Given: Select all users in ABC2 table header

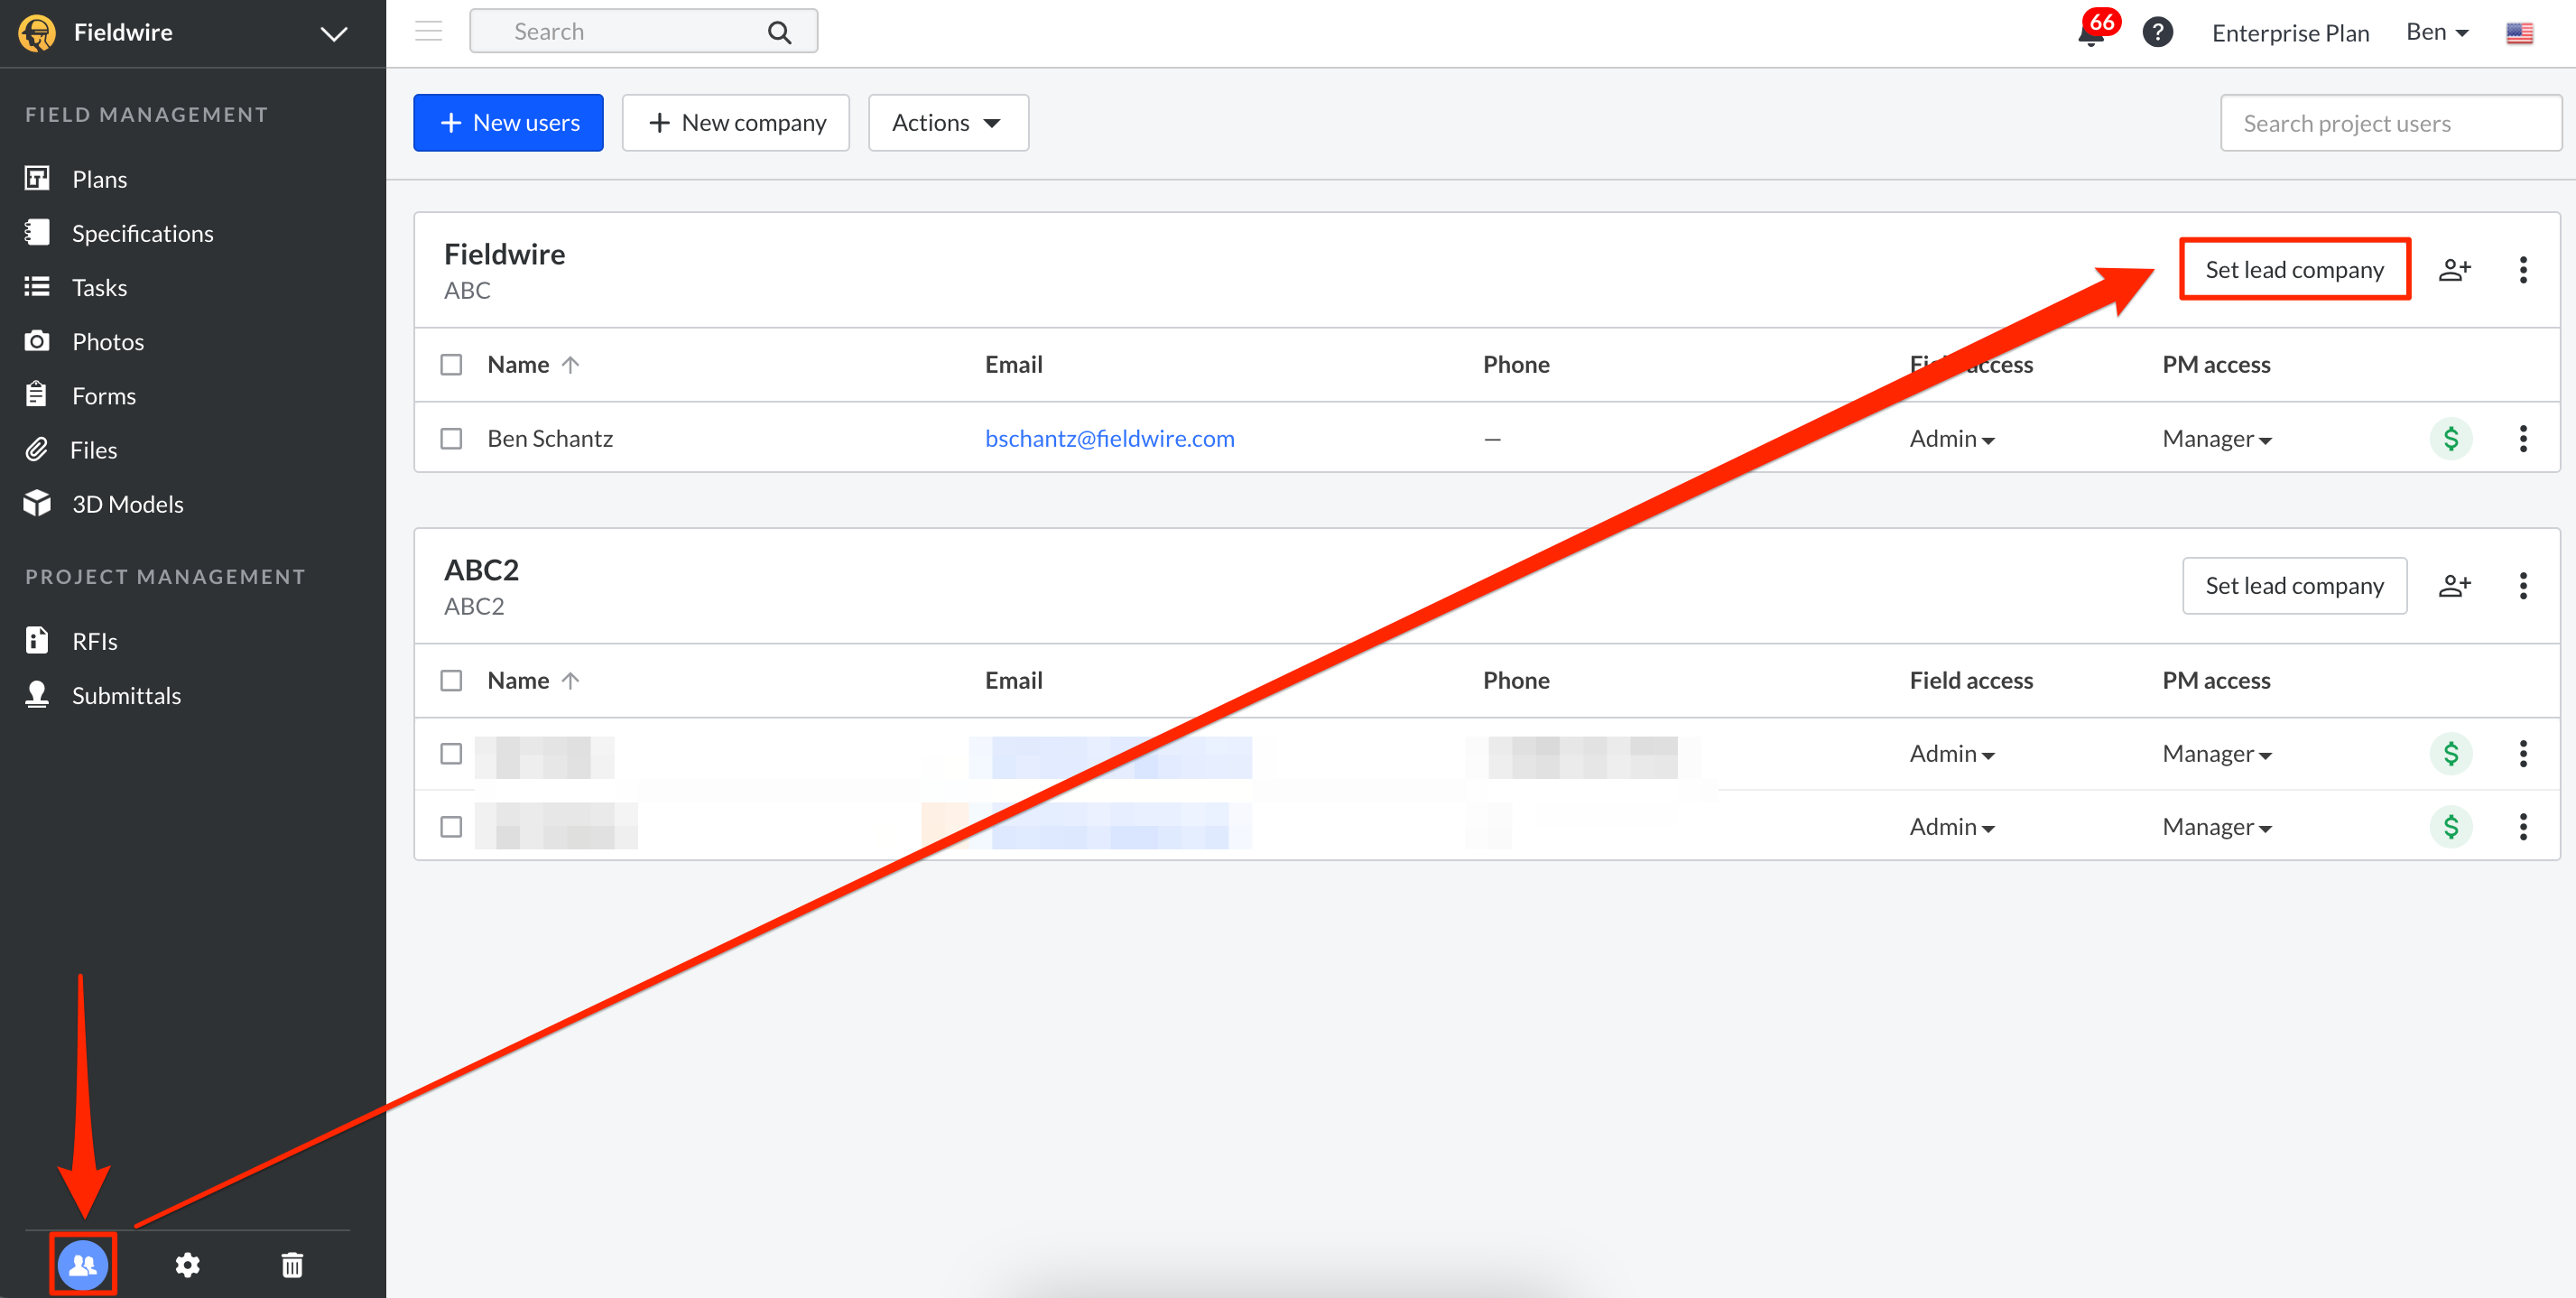Looking at the screenshot, I should [451, 681].
